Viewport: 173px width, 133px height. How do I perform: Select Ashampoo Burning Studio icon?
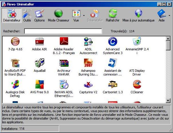[x=88, y=63]
